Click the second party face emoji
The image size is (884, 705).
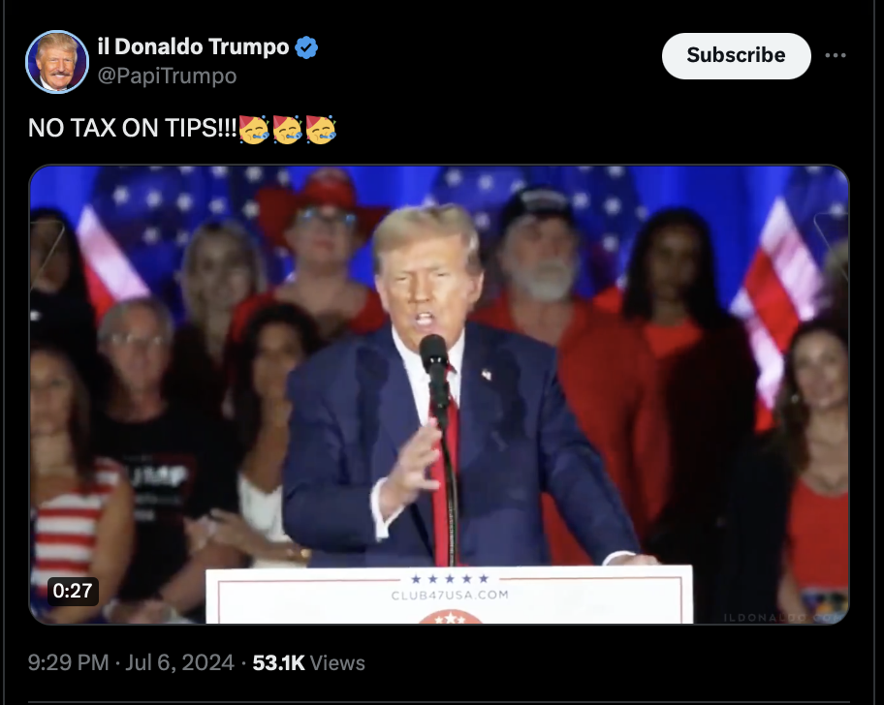pos(288,129)
